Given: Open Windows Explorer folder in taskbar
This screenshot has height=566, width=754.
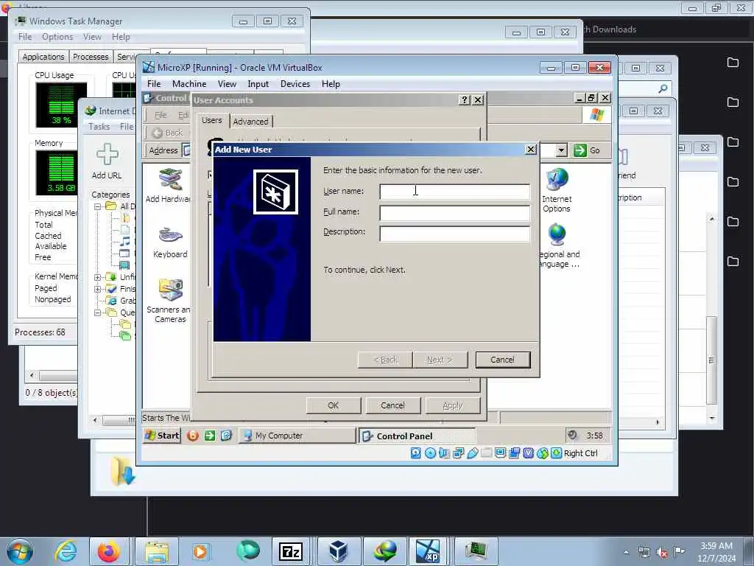Looking at the screenshot, I should click(x=156, y=551).
